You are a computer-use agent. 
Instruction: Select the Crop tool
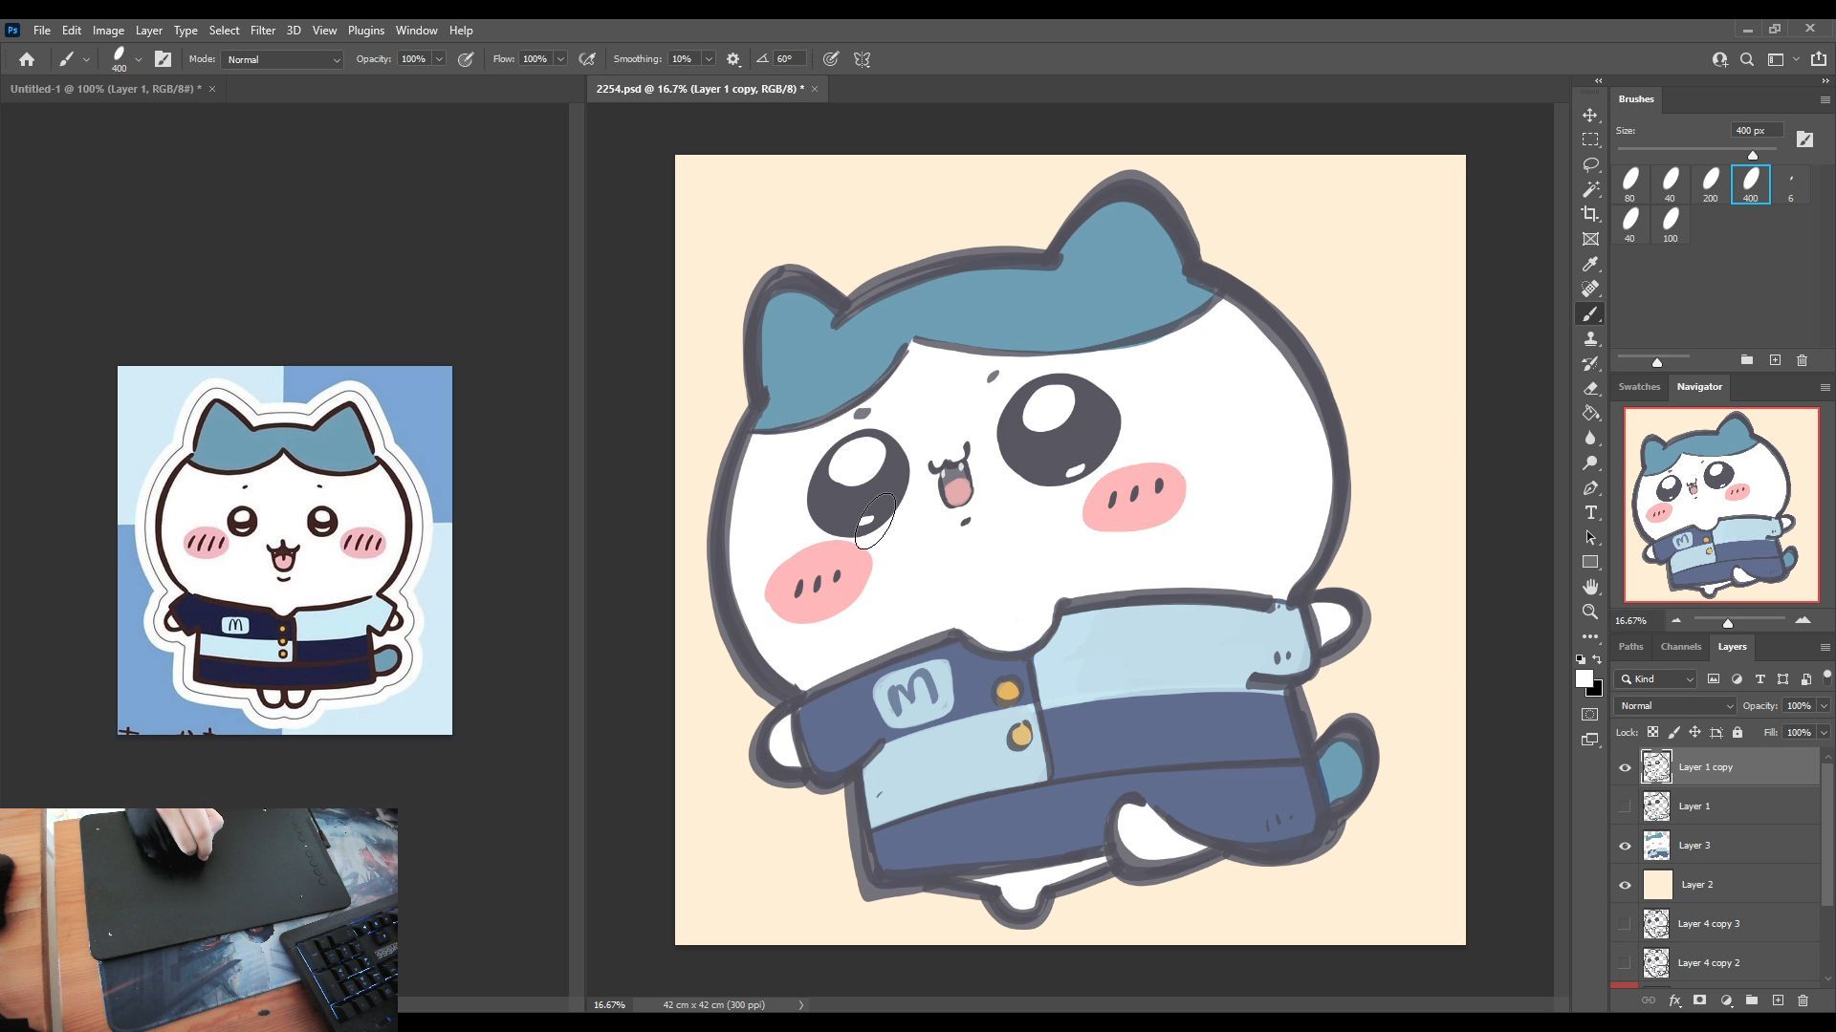1590,214
